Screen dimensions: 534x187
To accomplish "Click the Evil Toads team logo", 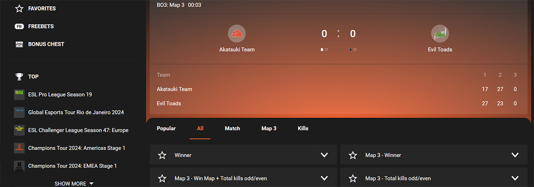I will 440,34.
